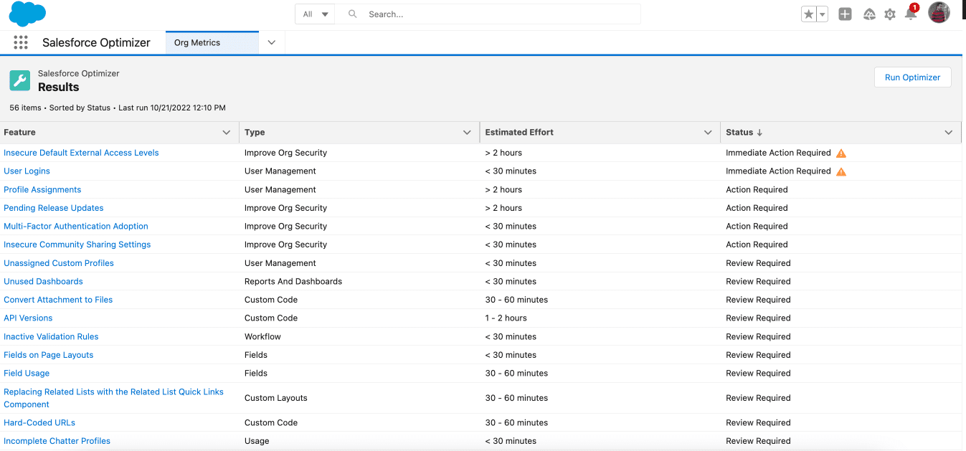The image size is (966, 451).
Task: Open the App Launcher grid icon
Action: (21, 42)
